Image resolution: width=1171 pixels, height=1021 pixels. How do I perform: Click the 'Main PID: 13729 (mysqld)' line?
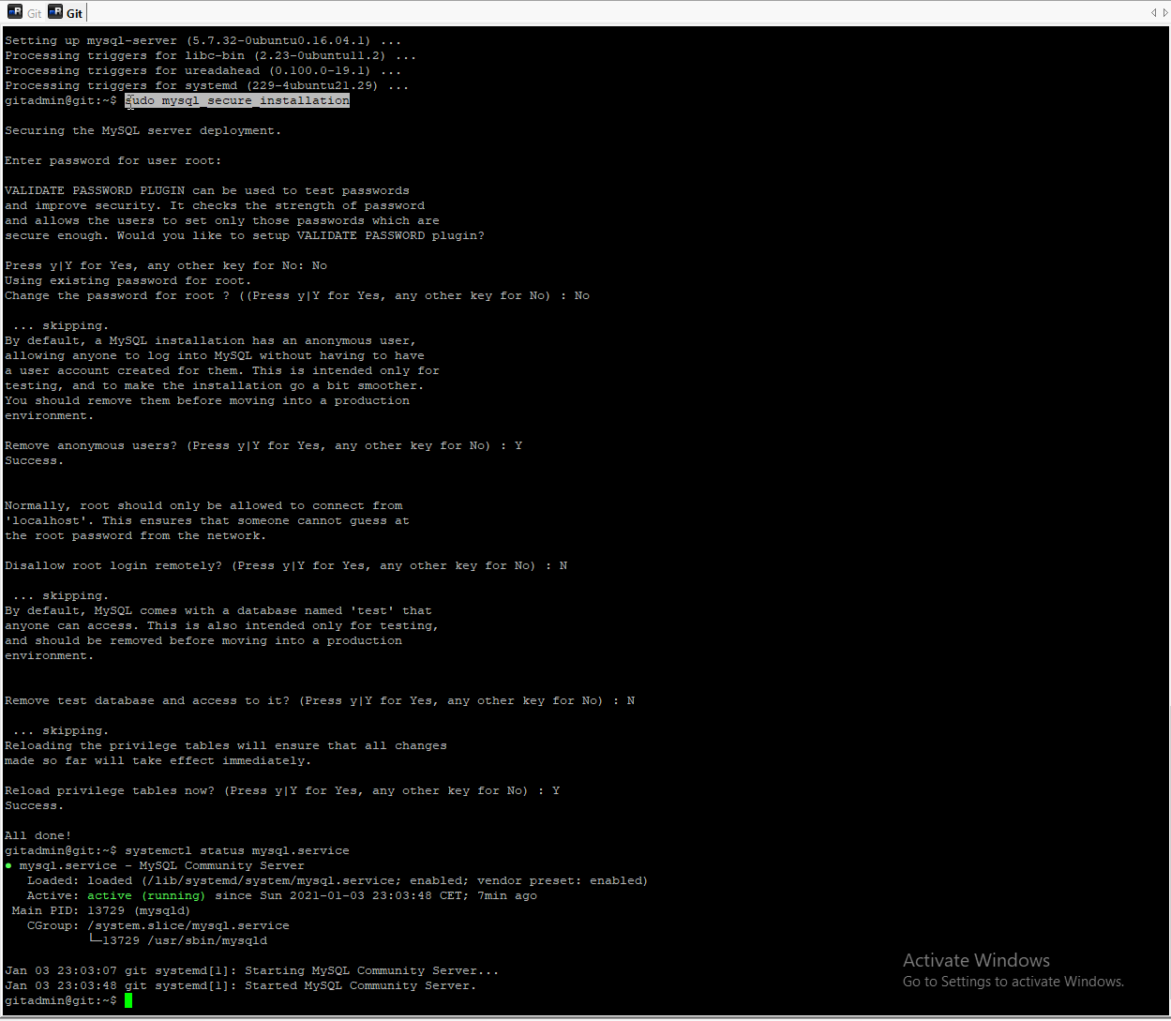101,910
